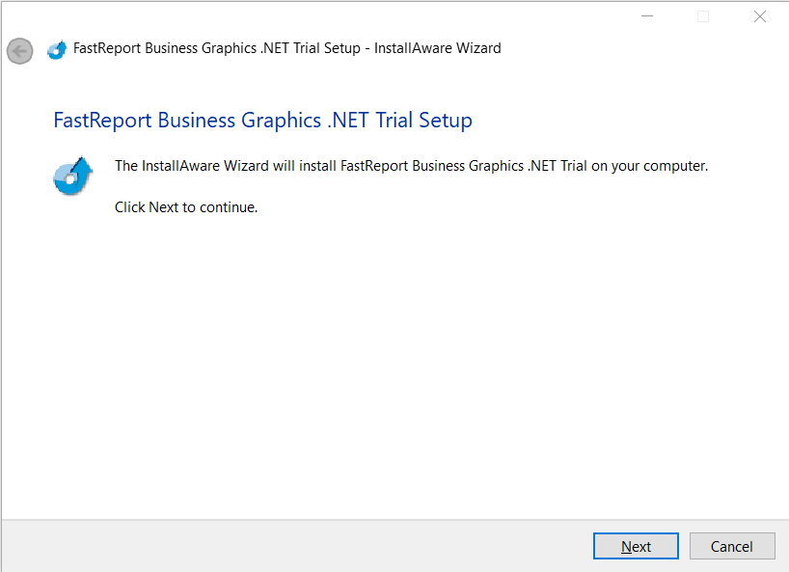Maximize the InstallAware Wizard window
The height and width of the screenshot is (572, 789).
pyautogui.click(x=703, y=15)
